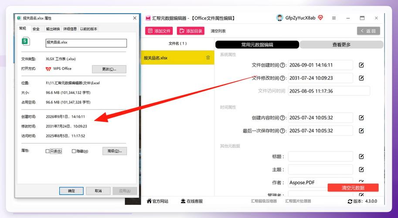Click help icon beside 创建内容时间

(282, 118)
